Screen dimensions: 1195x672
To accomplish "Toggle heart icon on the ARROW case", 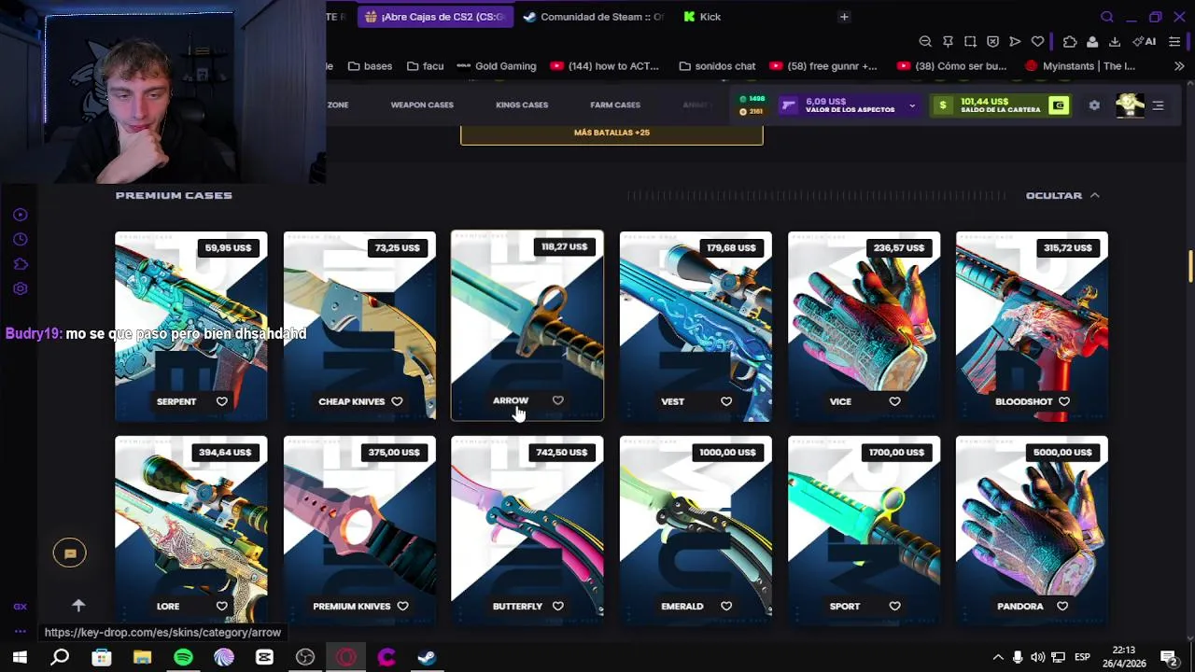I will 558,400.
